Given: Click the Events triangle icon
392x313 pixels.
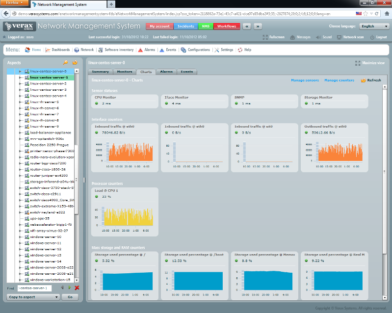Looking at the screenshot, I should coord(162,50).
